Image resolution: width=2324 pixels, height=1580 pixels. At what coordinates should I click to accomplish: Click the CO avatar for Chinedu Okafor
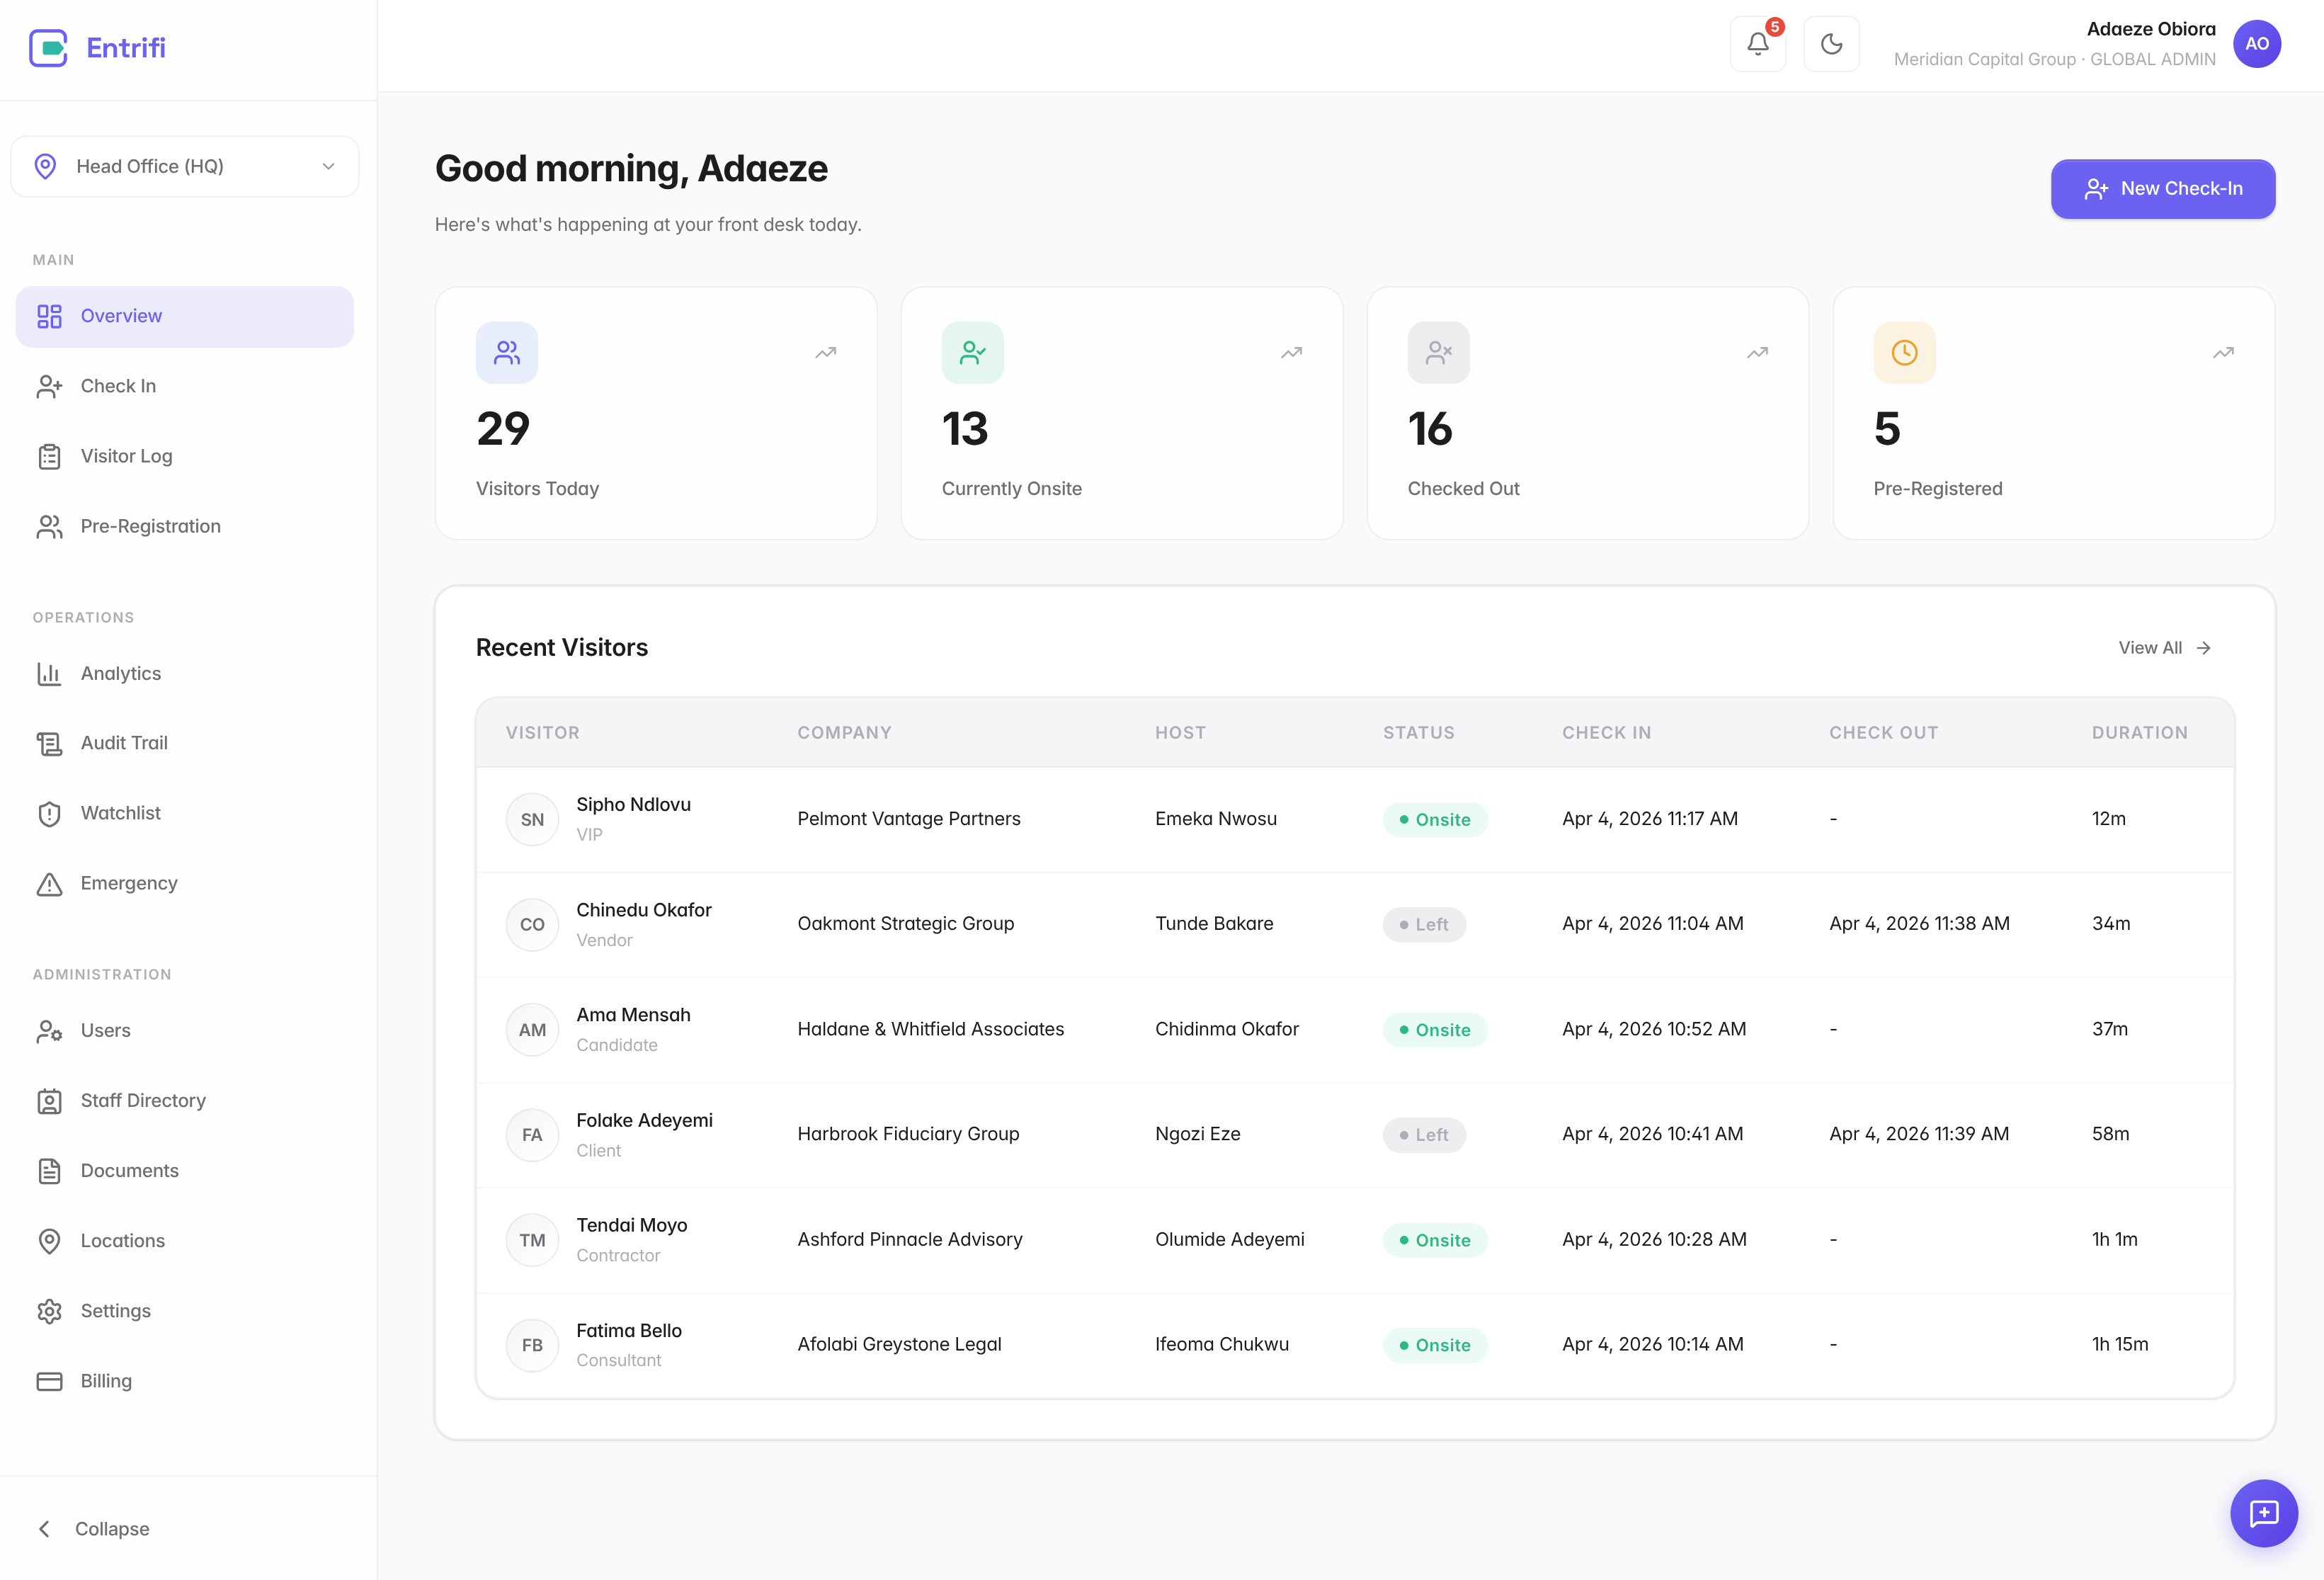pos(532,925)
